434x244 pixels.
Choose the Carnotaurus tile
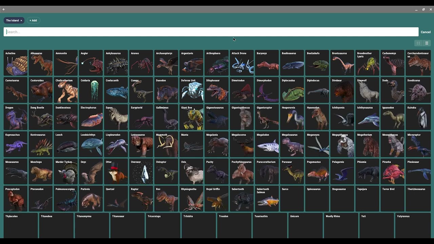pyautogui.click(x=16, y=90)
